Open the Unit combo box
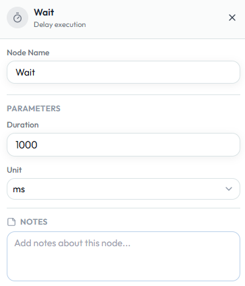The height and width of the screenshot is (286, 245). click(123, 189)
